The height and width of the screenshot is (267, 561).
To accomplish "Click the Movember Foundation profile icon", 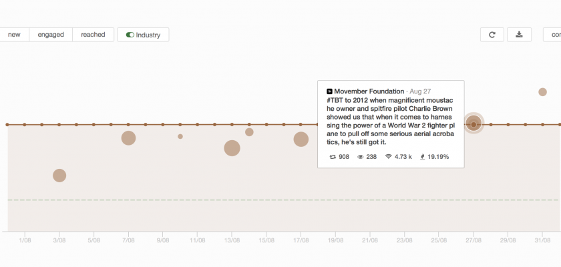I will tap(329, 91).
